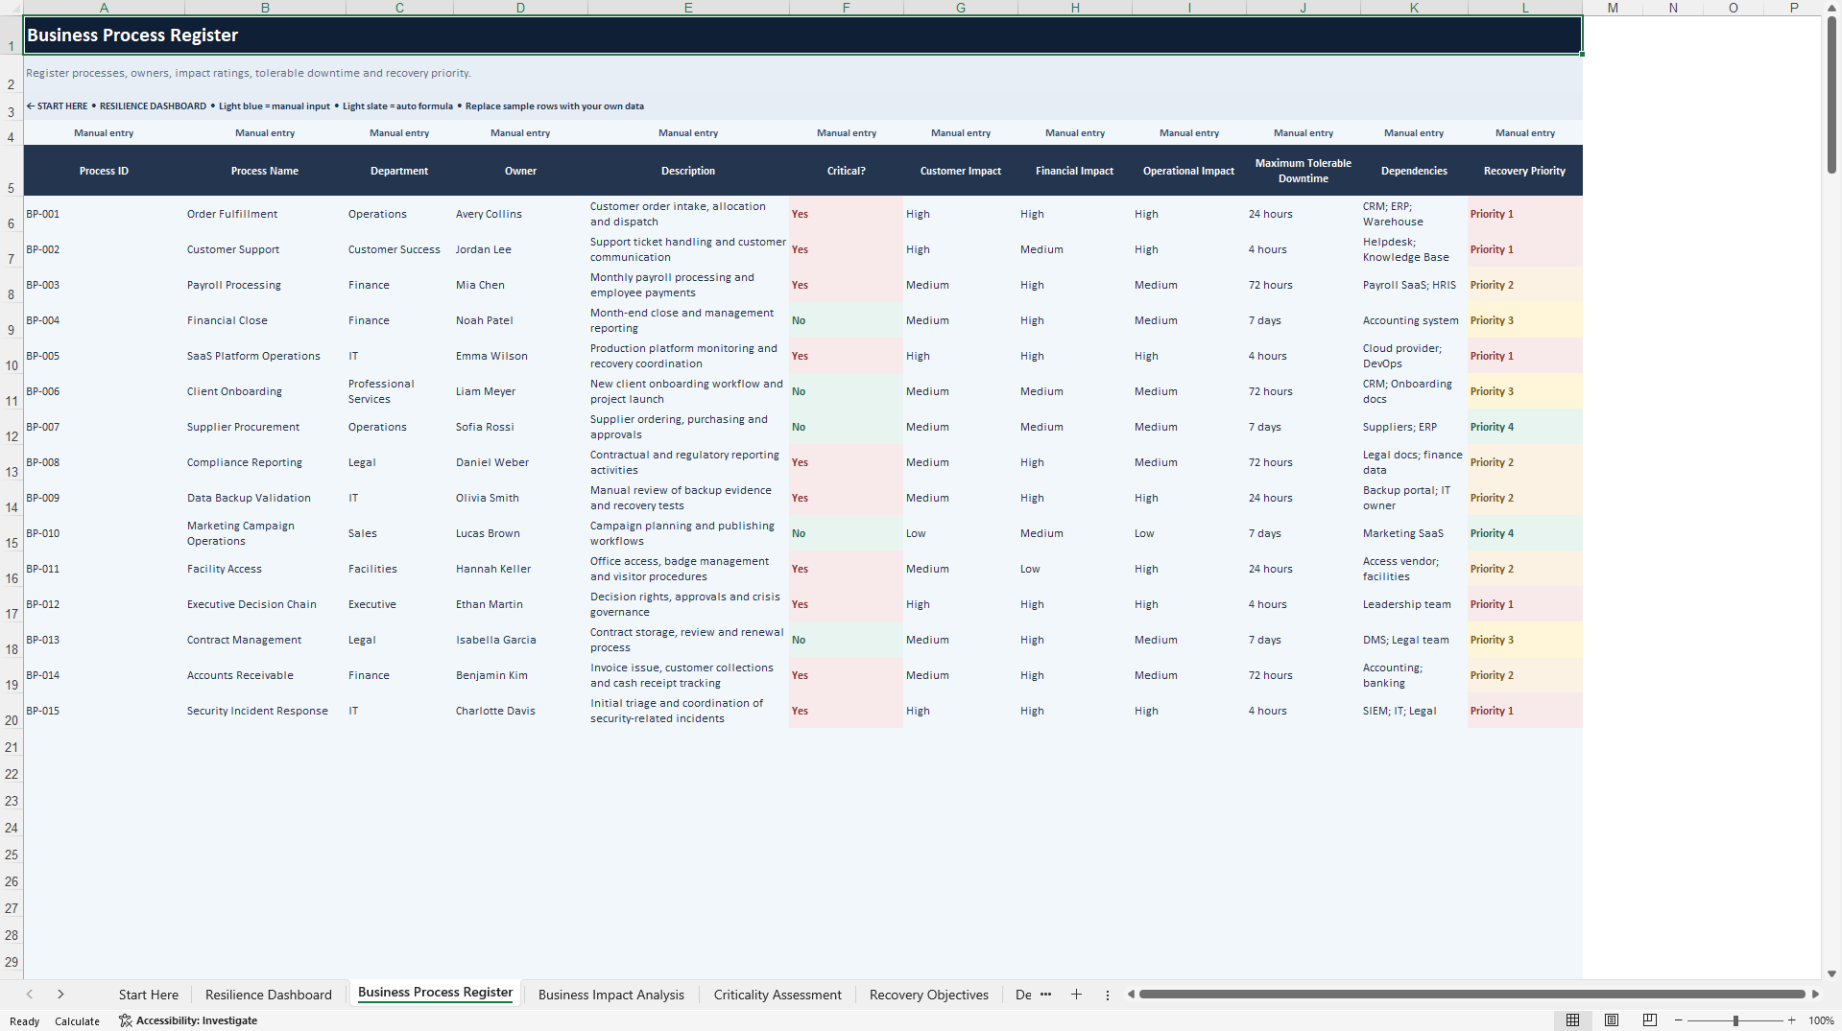
Task: Select row 10 header
Action: point(12,356)
